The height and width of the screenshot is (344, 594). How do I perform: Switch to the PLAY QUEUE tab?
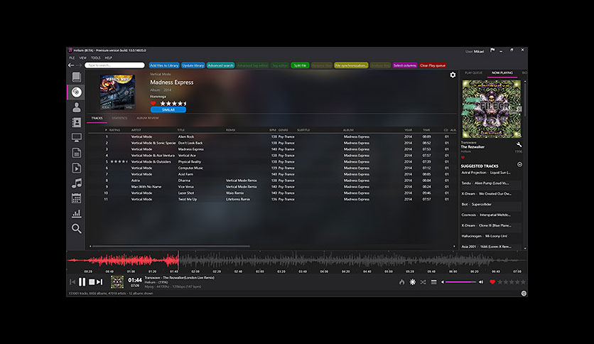click(473, 72)
